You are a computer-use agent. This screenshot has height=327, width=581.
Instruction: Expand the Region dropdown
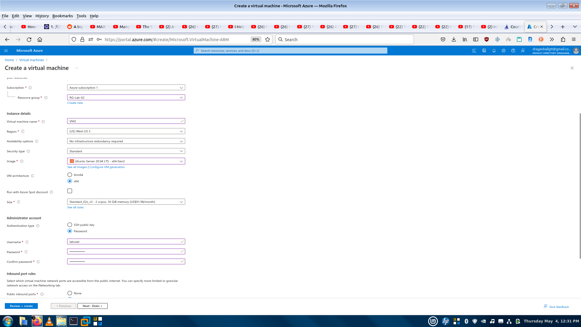pos(126,131)
